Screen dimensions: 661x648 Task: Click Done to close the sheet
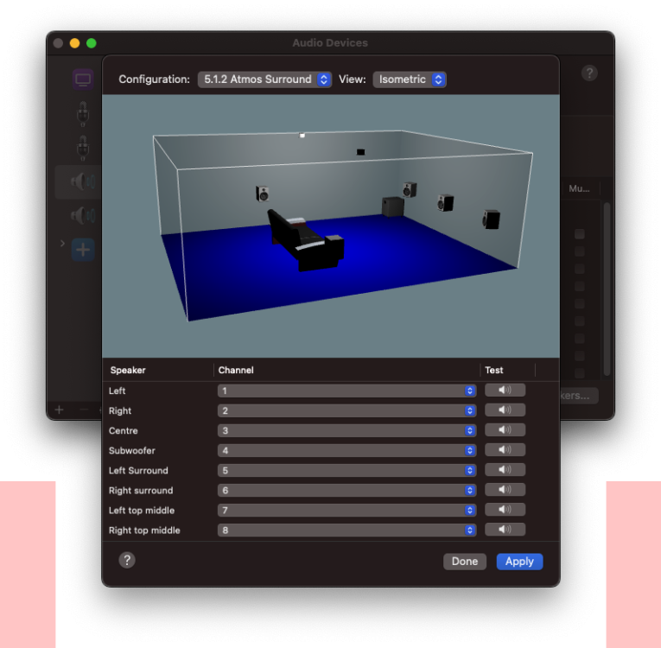click(x=465, y=561)
